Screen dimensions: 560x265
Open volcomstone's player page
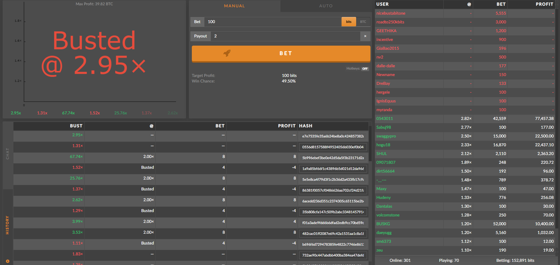coord(388,215)
